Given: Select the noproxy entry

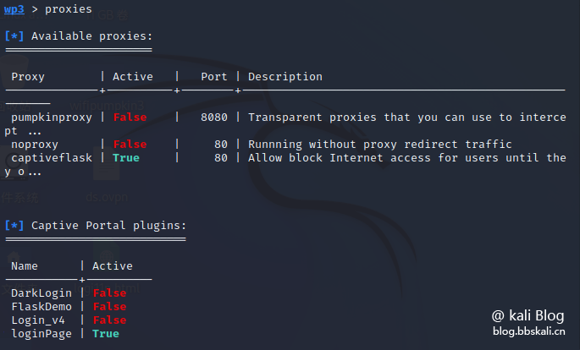Looking at the screenshot, I should coord(35,145).
